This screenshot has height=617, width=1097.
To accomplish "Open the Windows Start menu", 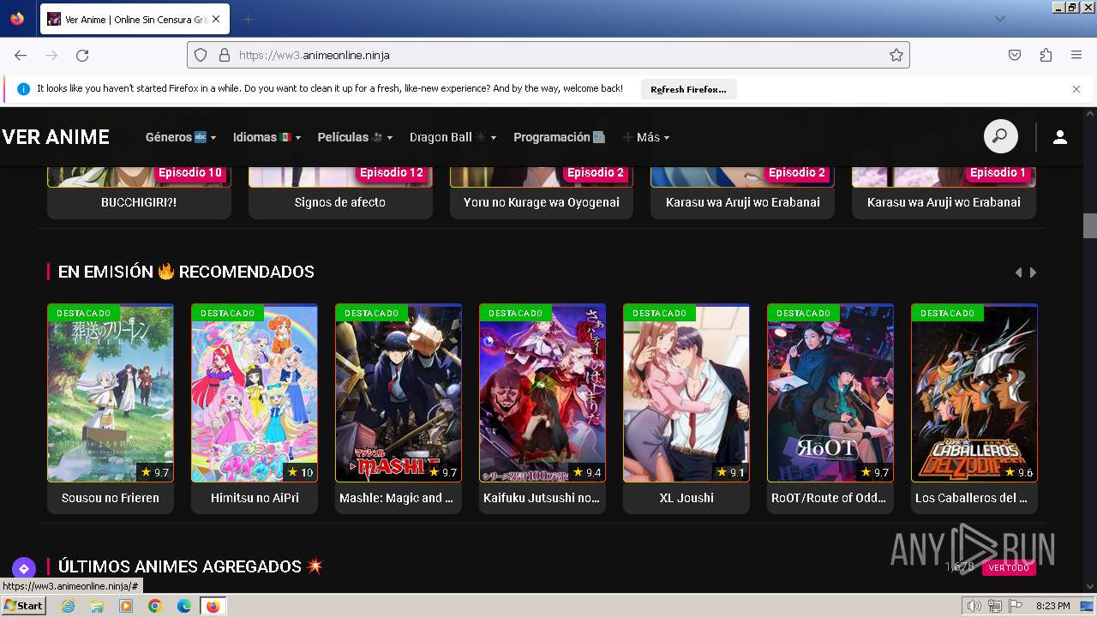I will (23, 606).
